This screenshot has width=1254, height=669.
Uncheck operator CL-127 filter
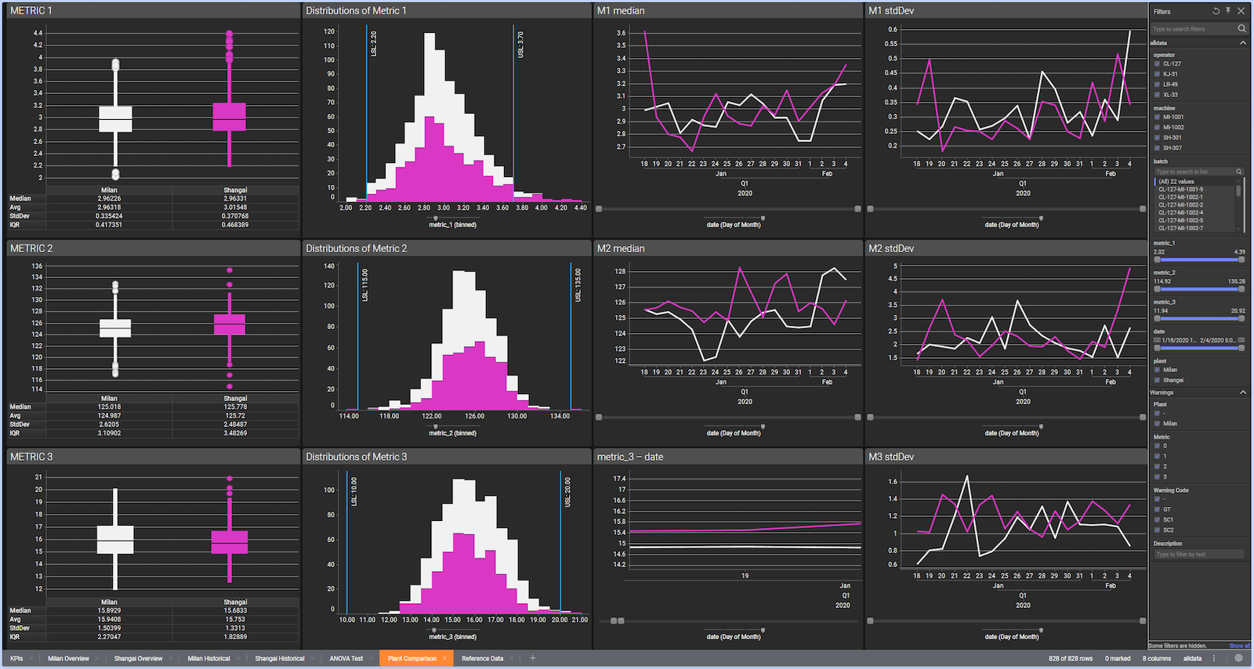(x=1157, y=64)
